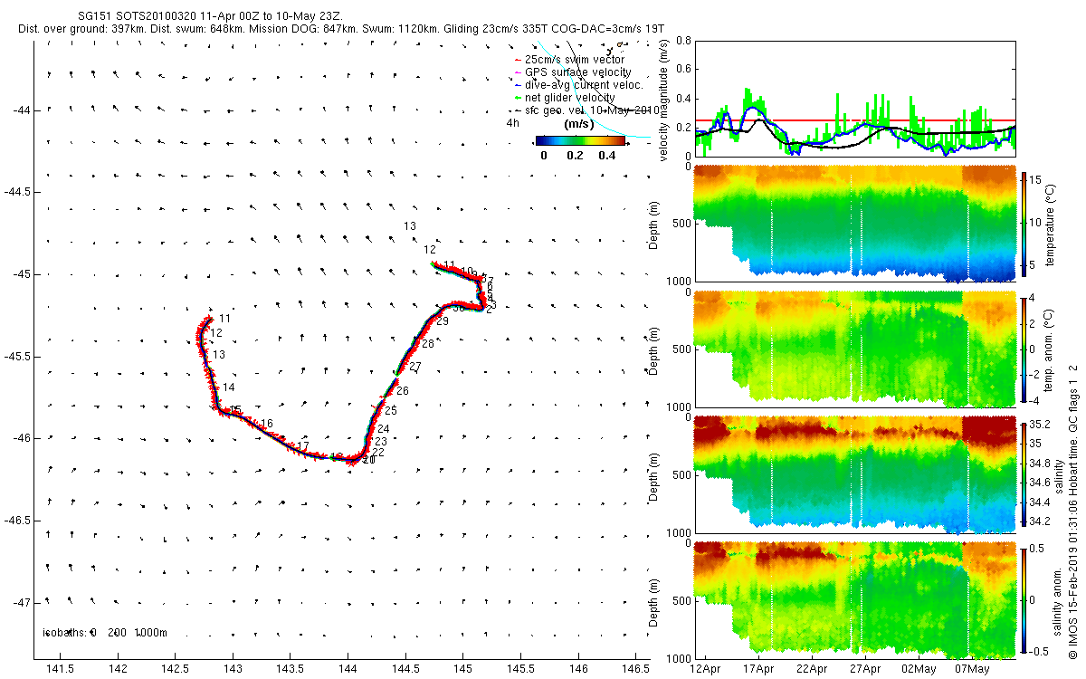Click the 141.5 longitude tick label
Viewport: 1086px width, 679px height.
coord(62,669)
